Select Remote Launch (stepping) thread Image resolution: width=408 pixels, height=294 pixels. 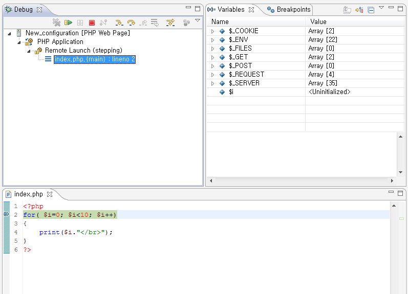pos(83,50)
